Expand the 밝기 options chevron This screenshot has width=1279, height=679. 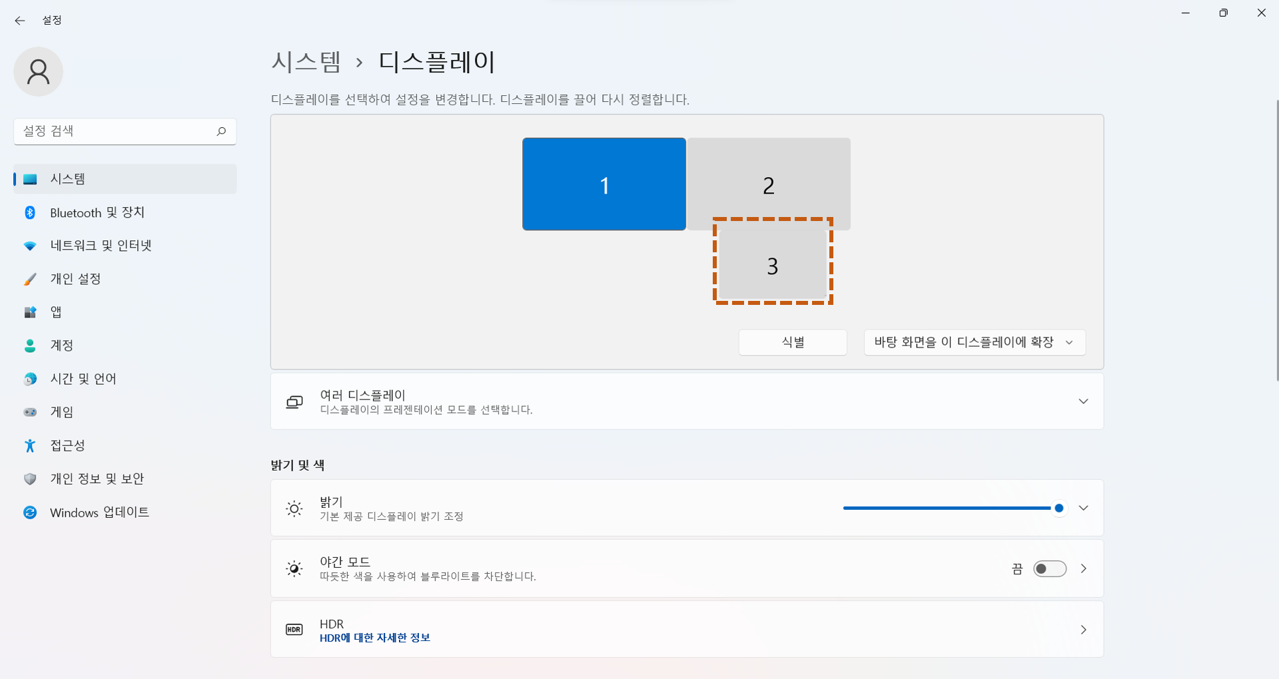[x=1084, y=508]
